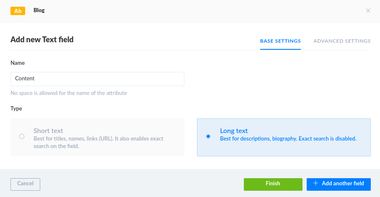Click the Name field label
This screenshot has height=197, width=380.
point(18,63)
